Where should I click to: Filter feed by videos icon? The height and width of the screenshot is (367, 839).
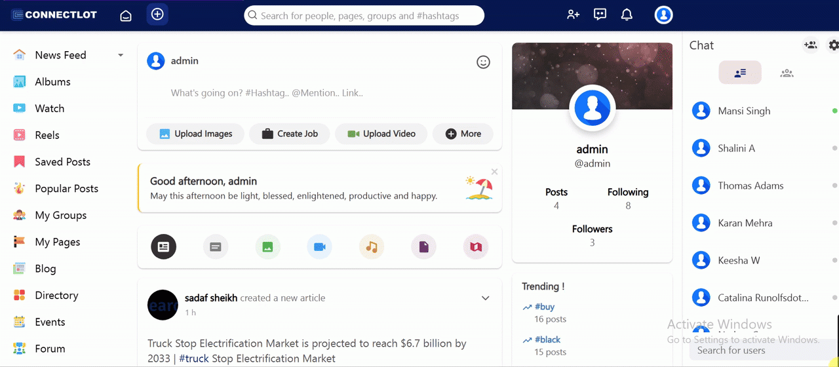320,247
